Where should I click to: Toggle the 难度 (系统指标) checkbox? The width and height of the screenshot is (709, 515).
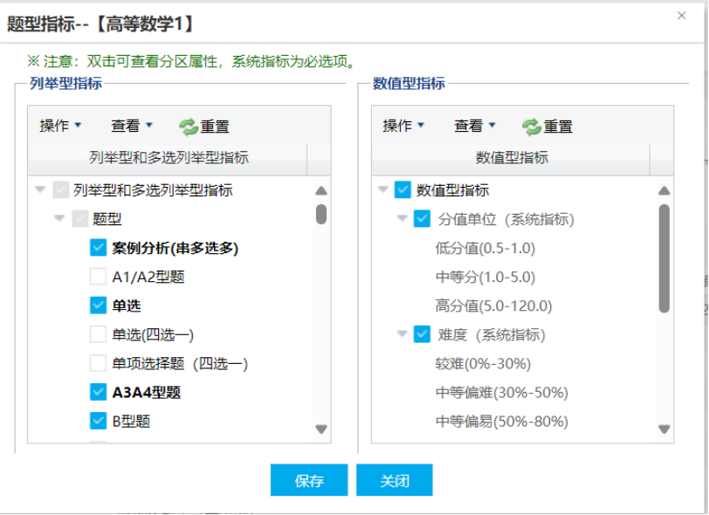(423, 334)
